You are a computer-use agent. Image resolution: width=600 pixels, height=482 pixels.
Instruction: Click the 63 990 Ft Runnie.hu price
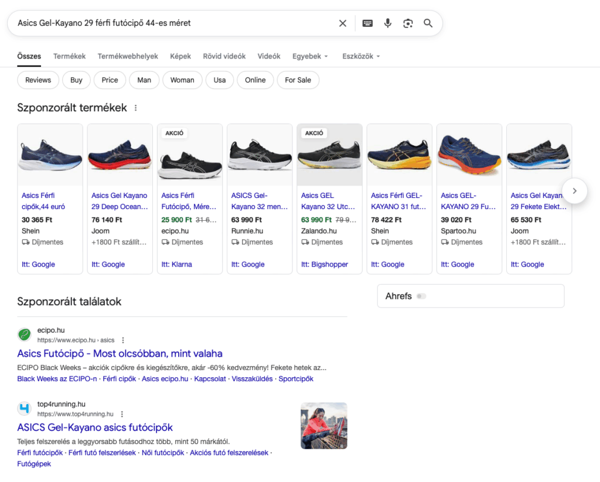point(247,220)
